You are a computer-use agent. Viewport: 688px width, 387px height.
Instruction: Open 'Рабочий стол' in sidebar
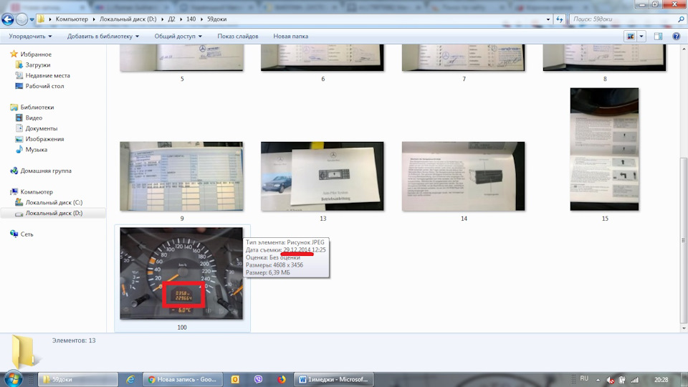point(44,86)
